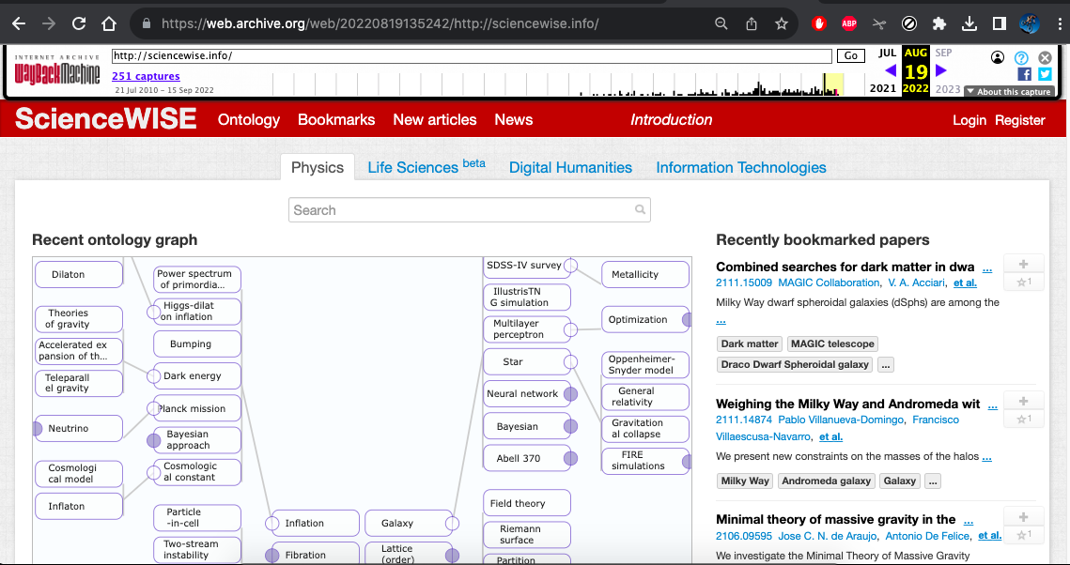This screenshot has height=565, width=1070.
Task: Open the Wayback user account icon
Action: tap(998, 57)
